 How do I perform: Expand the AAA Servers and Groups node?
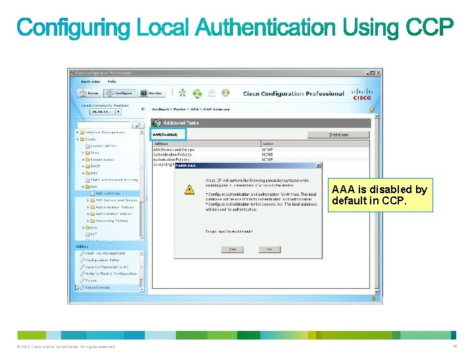tap(88, 200)
